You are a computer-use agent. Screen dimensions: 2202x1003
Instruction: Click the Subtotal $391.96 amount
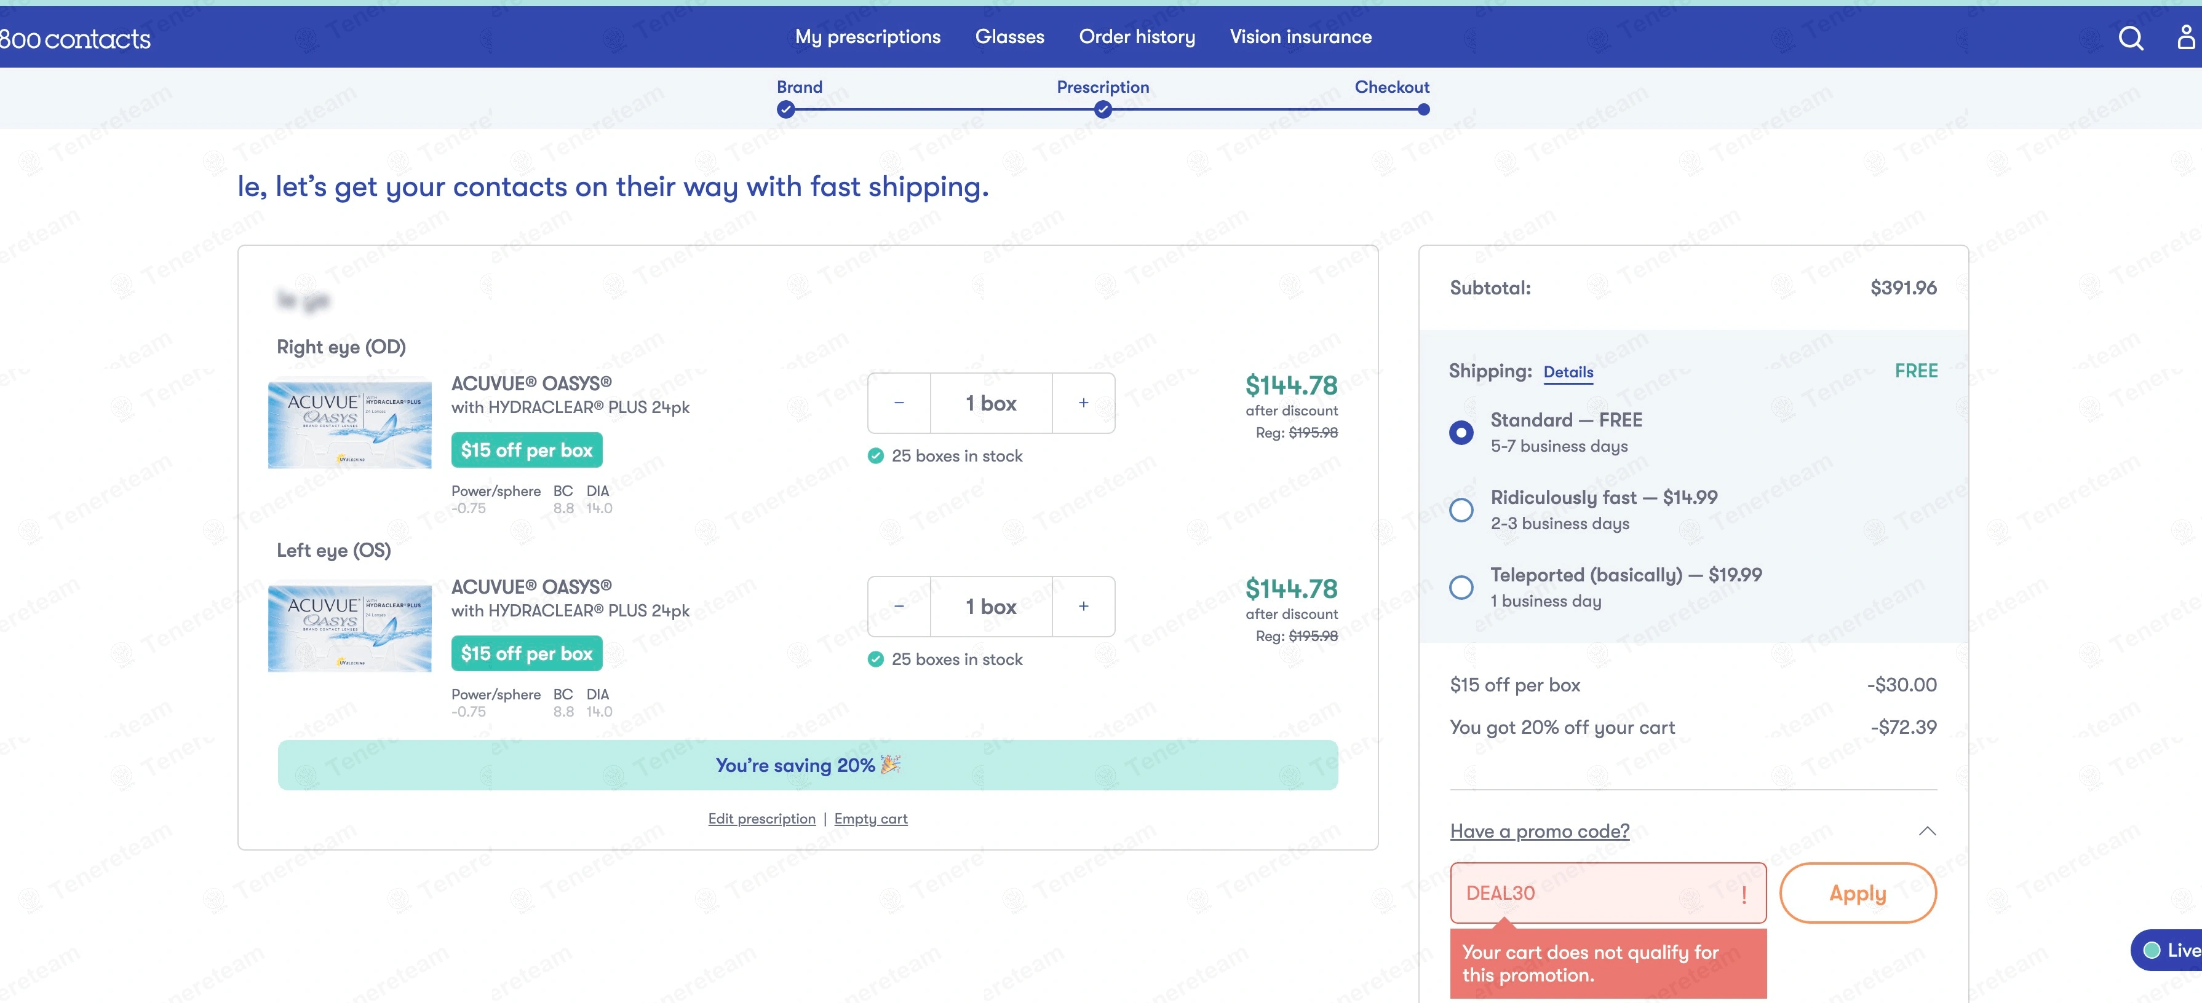[1903, 288]
